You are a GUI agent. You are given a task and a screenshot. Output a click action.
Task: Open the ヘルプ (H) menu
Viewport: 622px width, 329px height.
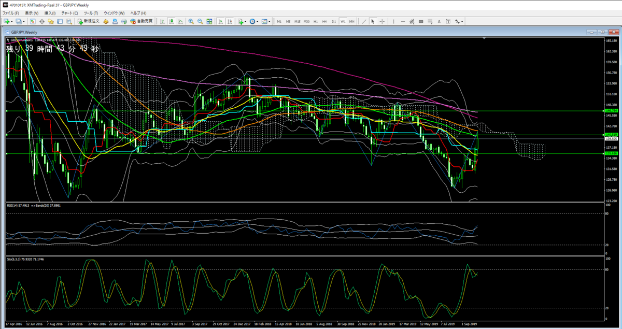tap(138, 12)
